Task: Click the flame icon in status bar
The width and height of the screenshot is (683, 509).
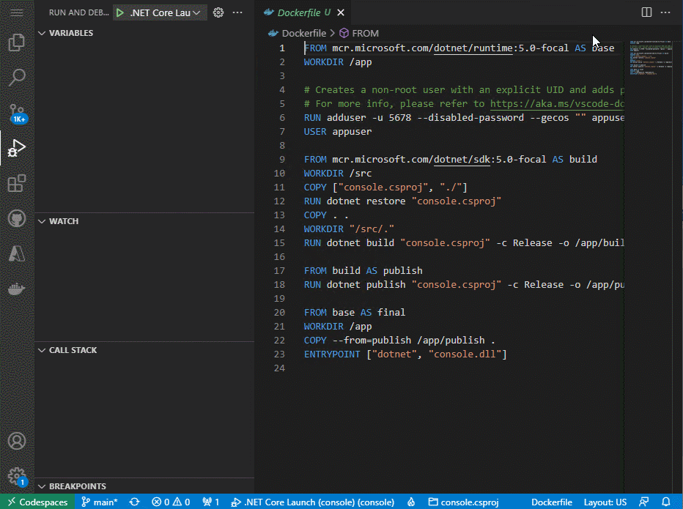Action: [411, 502]
